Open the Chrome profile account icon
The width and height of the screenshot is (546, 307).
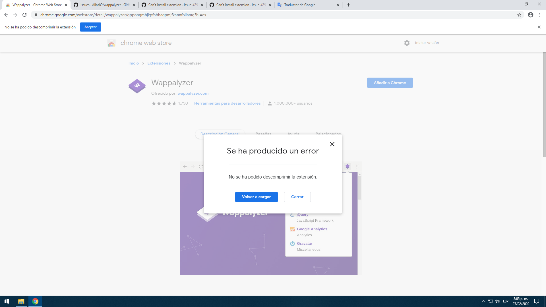(x=531, y=15)
